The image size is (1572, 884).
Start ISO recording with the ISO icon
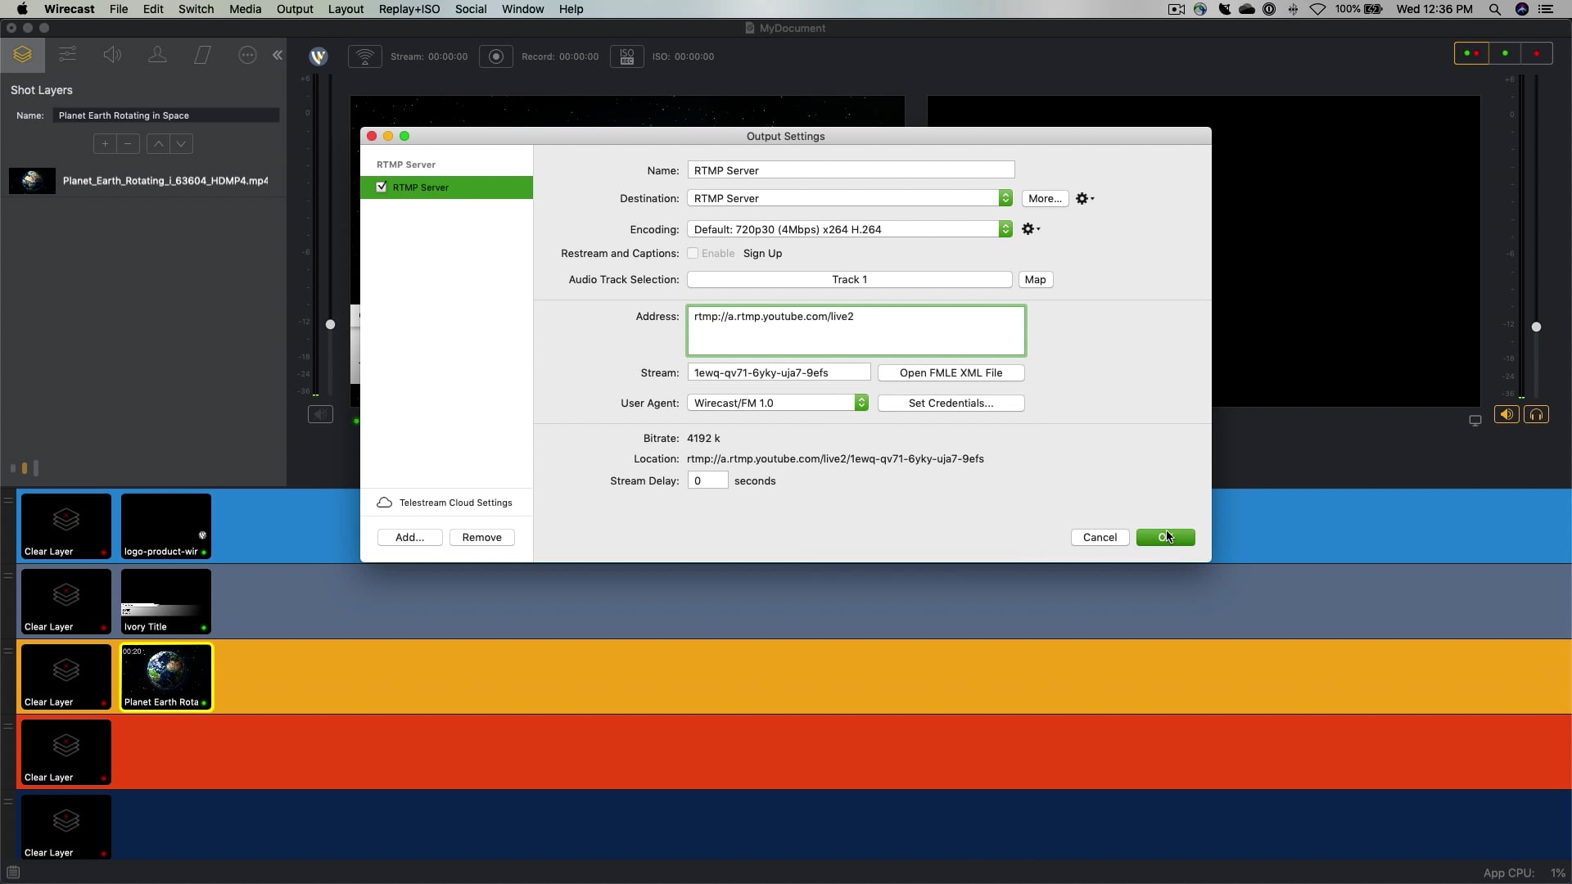click(x=627, y=56)
